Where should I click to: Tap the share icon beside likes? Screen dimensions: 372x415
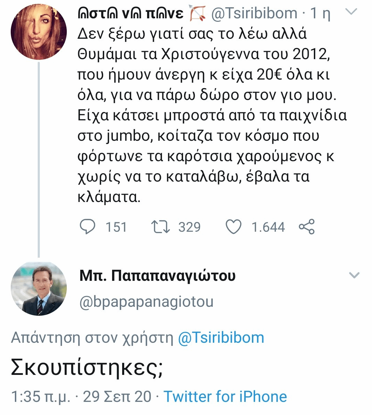(x=307, y=227)
